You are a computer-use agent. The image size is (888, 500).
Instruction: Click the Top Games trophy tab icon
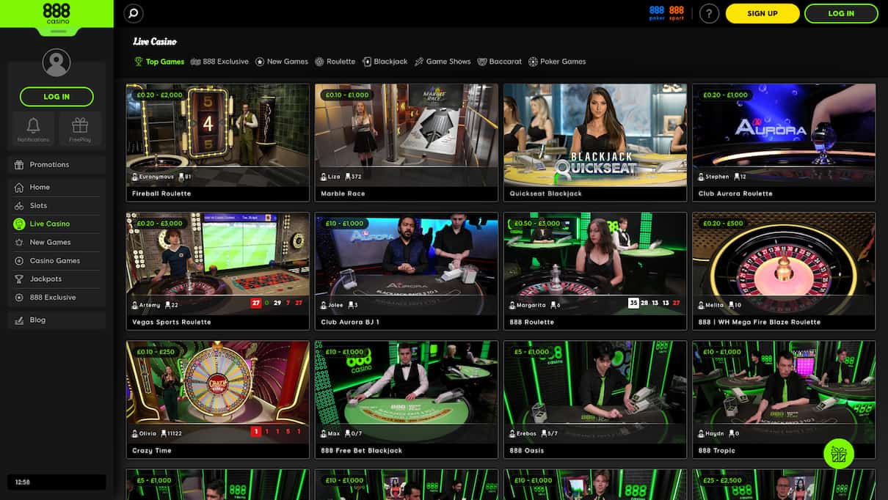click(138, 62)
